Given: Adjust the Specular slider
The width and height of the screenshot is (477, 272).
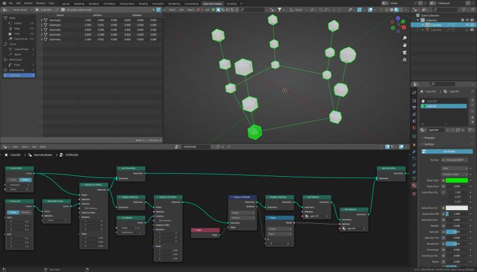Looking at the screenshot, I should pos(457,232).
